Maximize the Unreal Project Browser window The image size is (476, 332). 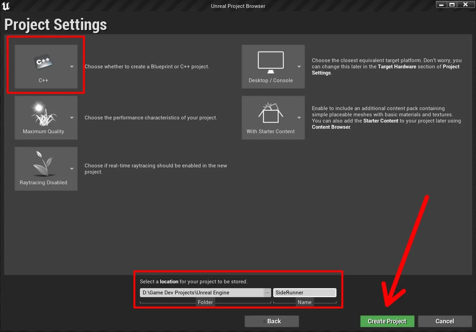[452, 4]
